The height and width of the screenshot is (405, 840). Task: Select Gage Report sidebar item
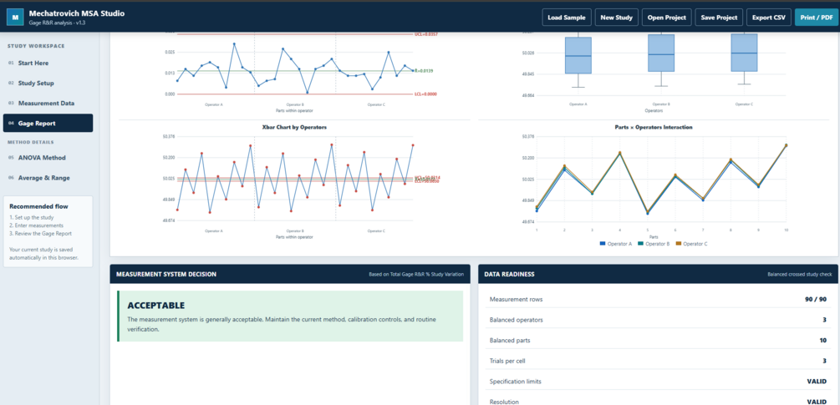(48, 123)
